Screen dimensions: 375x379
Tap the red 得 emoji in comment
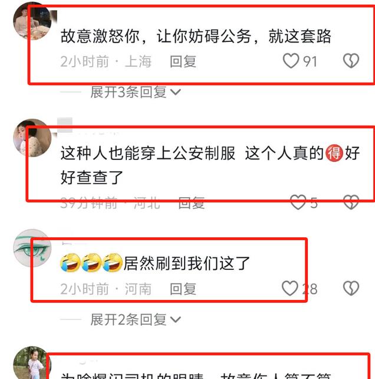tap(334, 153)
